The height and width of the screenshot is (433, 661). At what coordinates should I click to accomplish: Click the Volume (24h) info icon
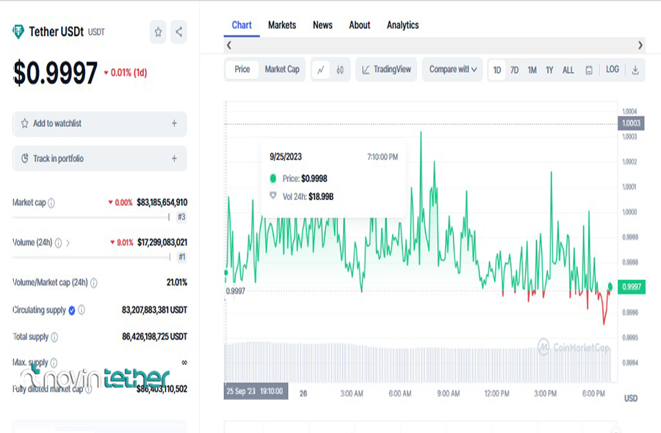58,243
